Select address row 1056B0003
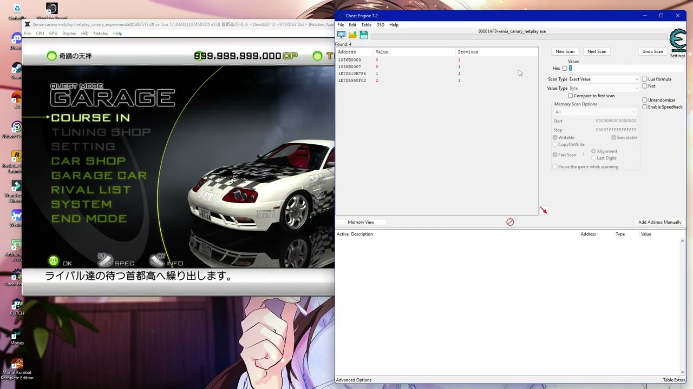The image size is (693, 389). (x=436, y=60)
